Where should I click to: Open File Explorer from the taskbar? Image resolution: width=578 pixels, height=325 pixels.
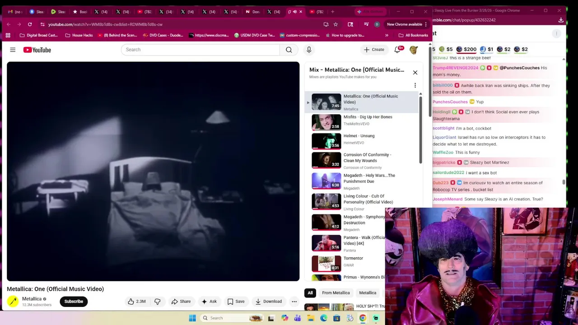click(311, 318)
